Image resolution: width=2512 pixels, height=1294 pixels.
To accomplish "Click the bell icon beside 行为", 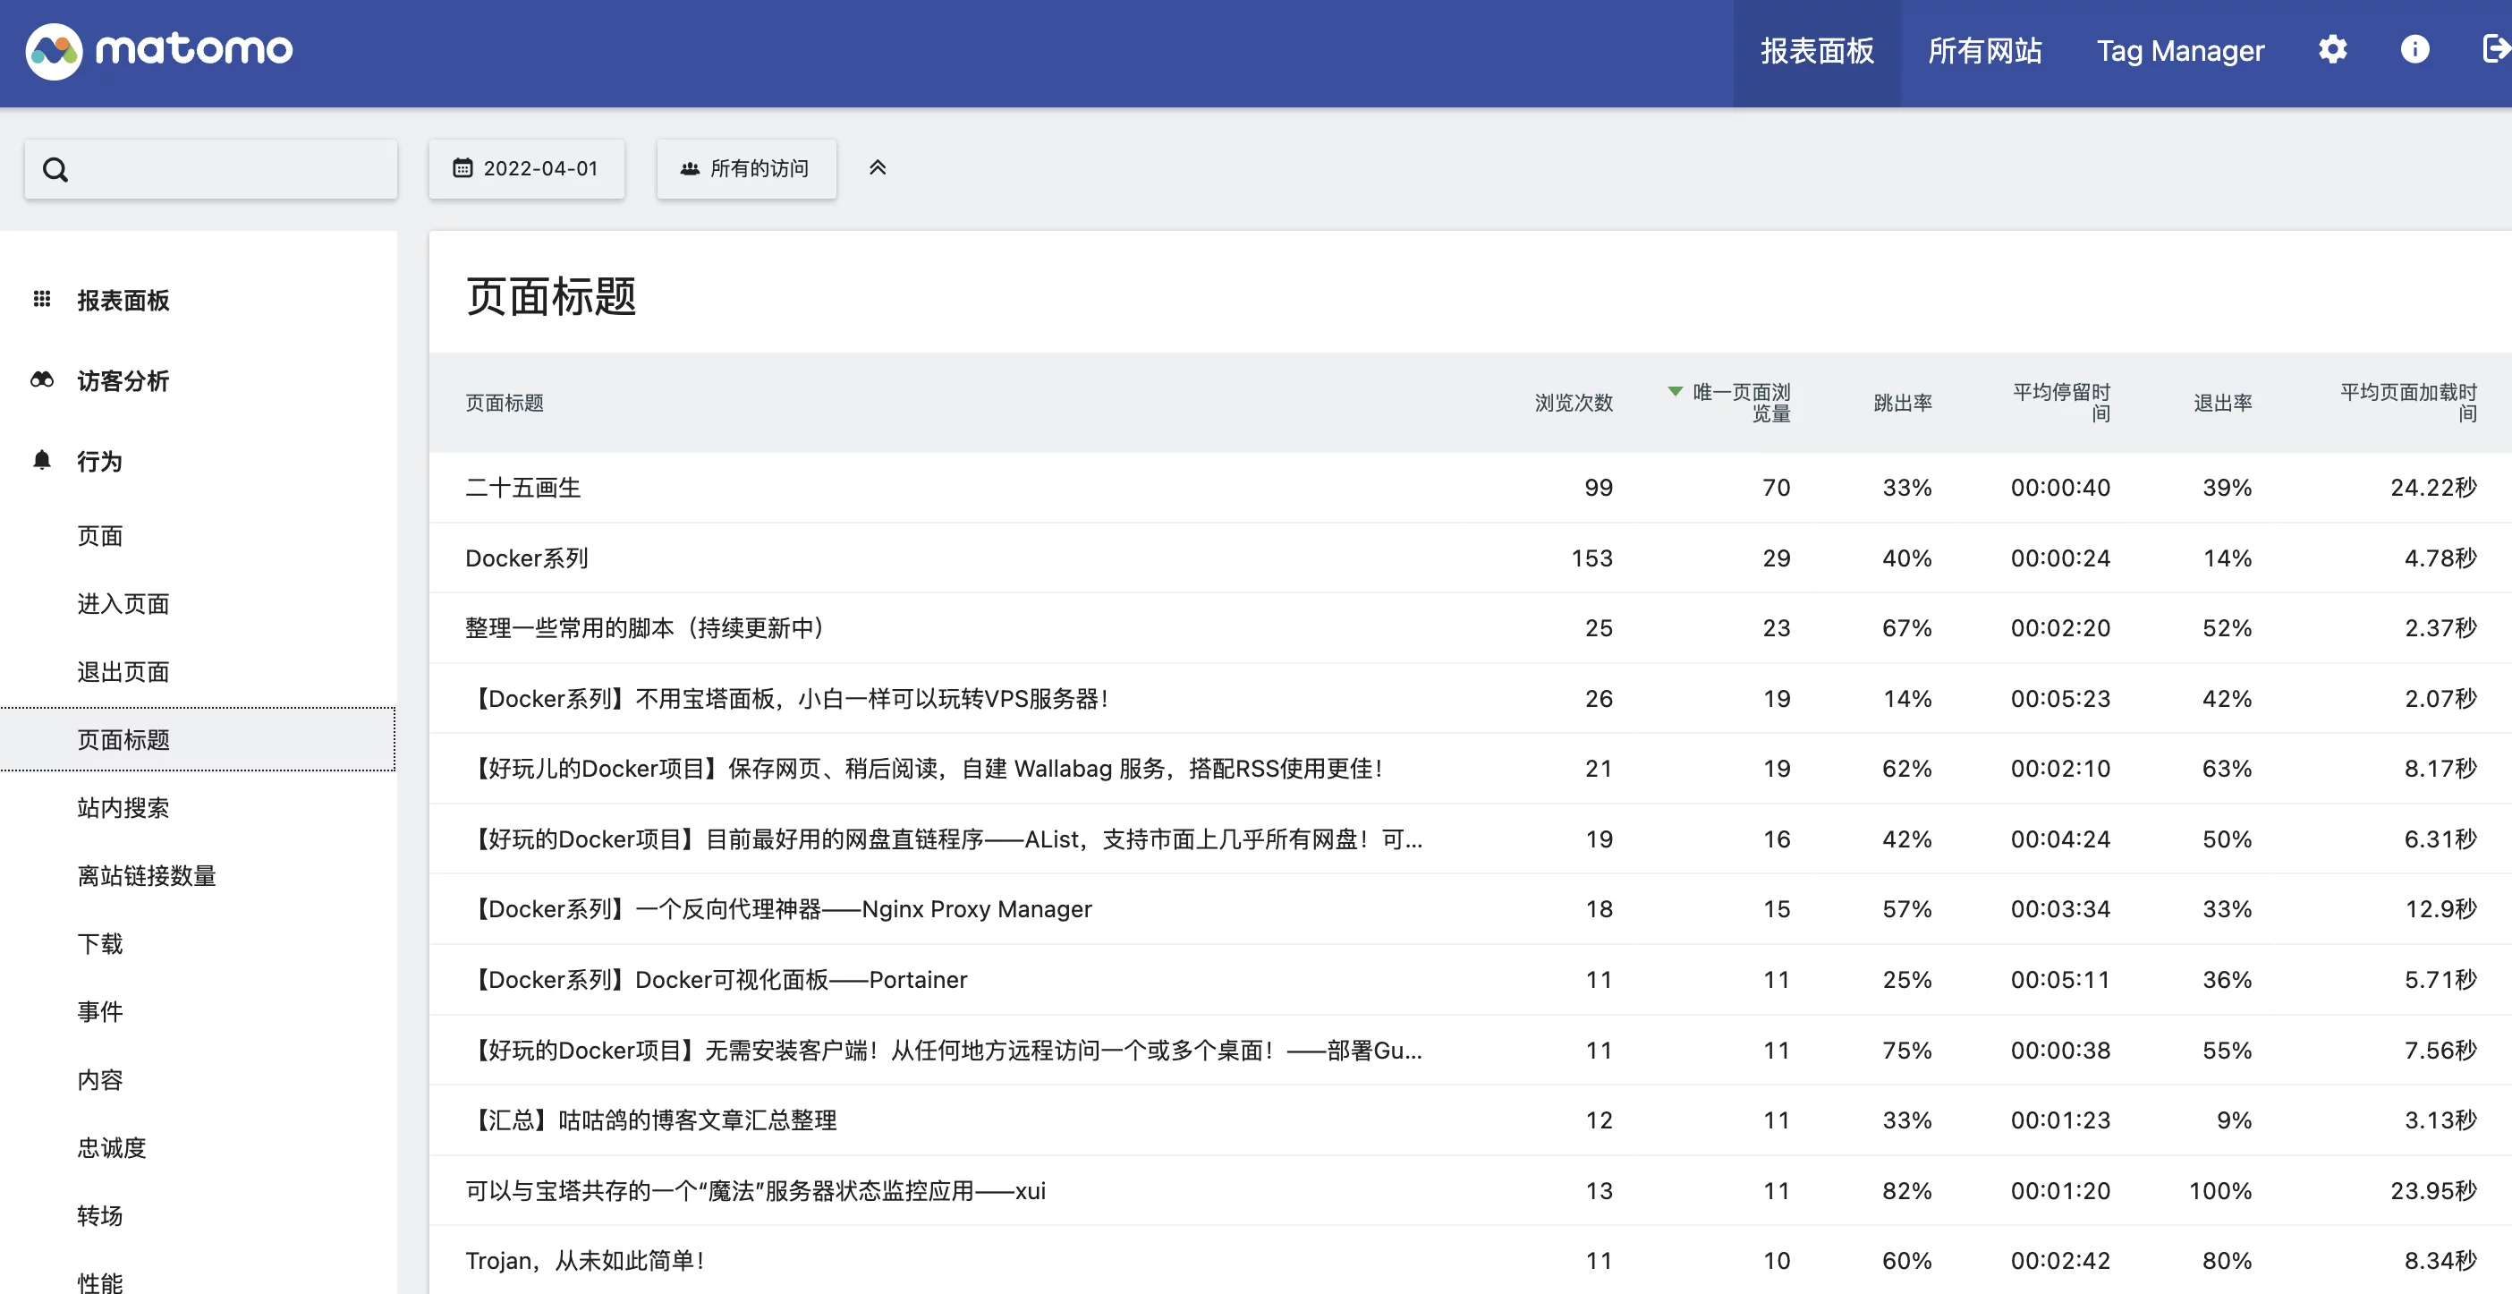I will point(41,460).
